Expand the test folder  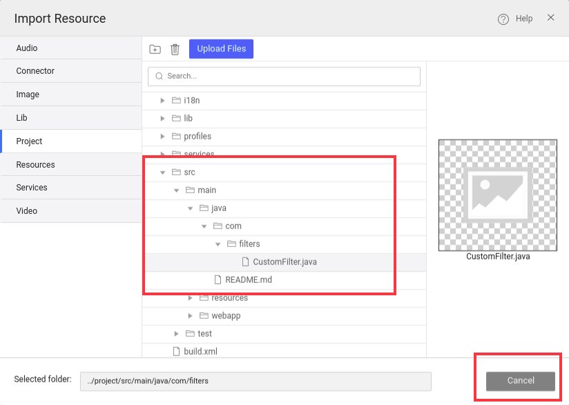point(176,333)
